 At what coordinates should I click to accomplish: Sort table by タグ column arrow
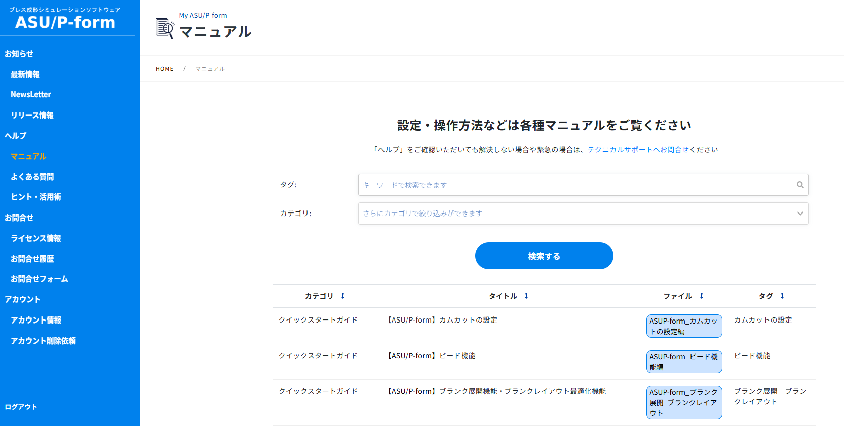[782, 296]
